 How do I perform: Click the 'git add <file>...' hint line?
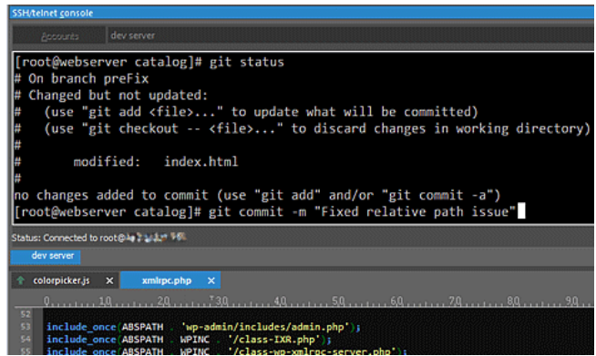(246, 112)
